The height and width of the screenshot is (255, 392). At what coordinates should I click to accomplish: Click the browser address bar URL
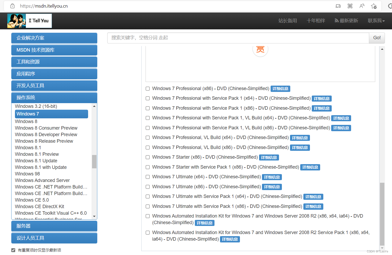point(44,6)
